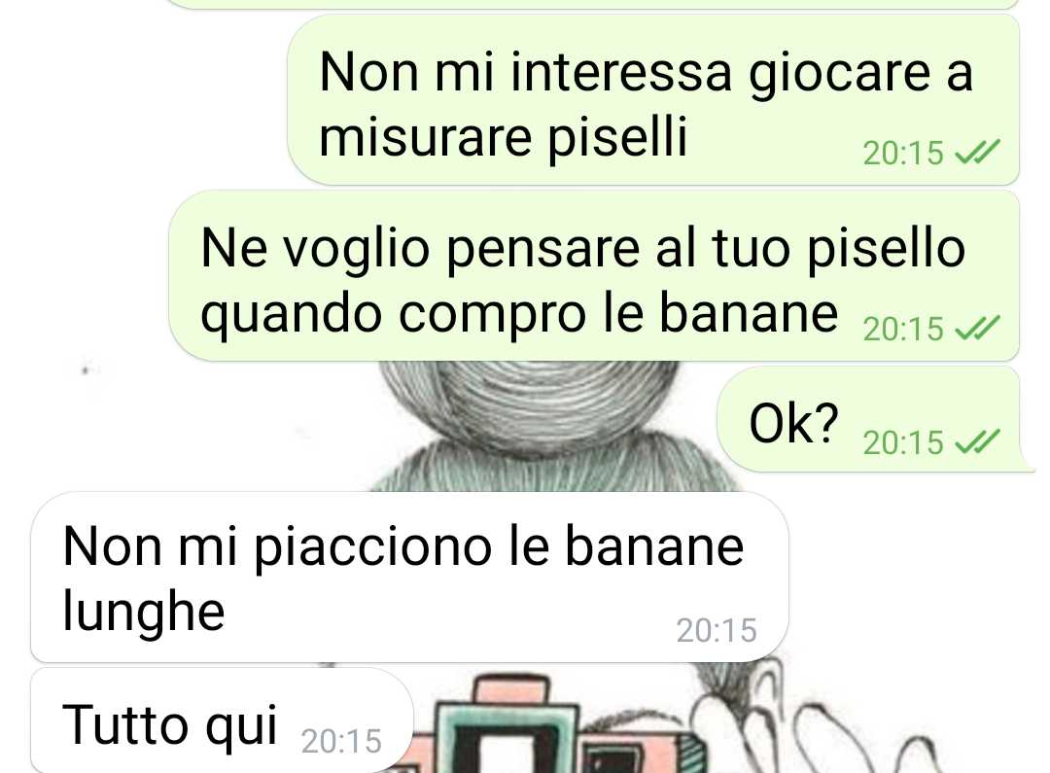Select received "Non mi piacciono le banane lunghe" message
1050x773 pixels.
[x=409, y=578]
